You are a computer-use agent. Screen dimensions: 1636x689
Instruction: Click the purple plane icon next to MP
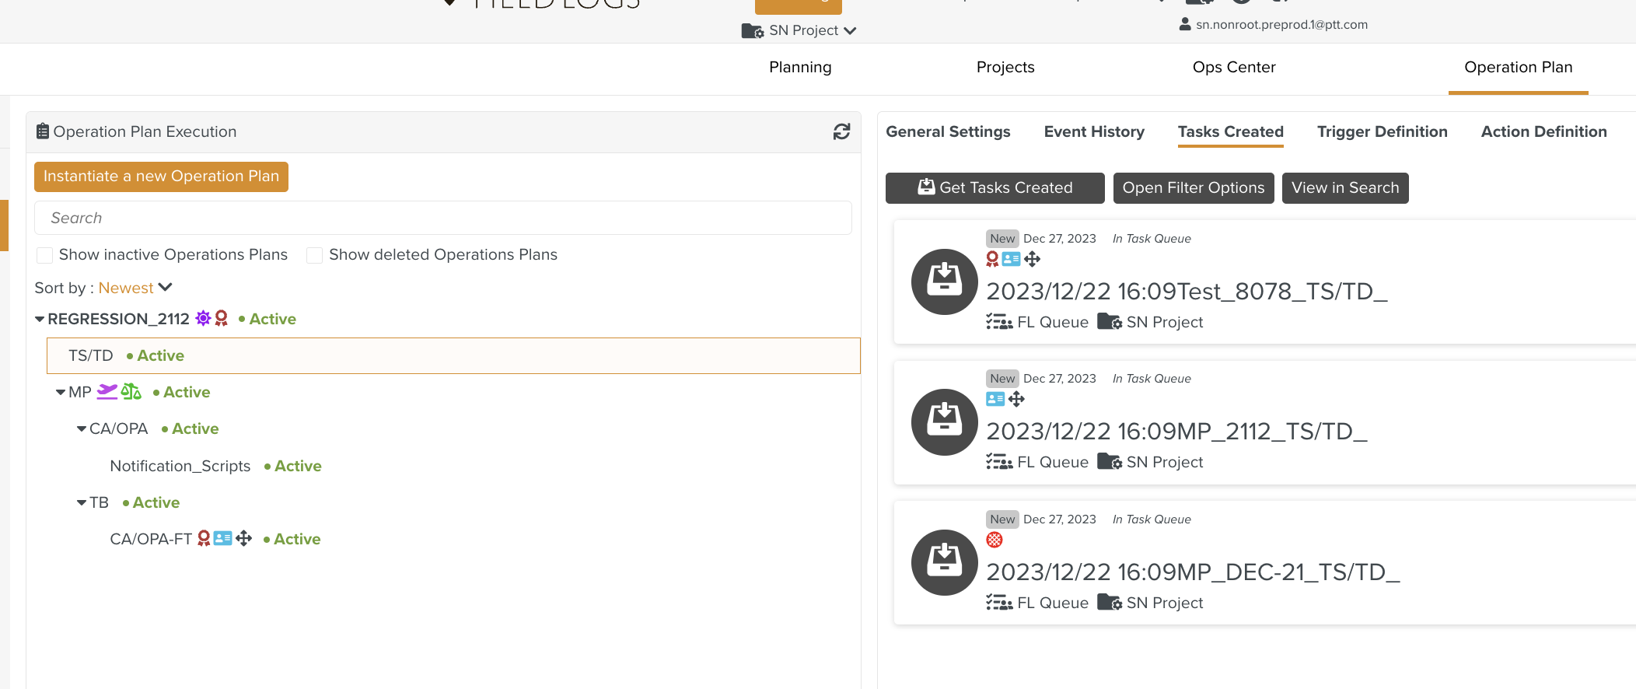point(107,391)
